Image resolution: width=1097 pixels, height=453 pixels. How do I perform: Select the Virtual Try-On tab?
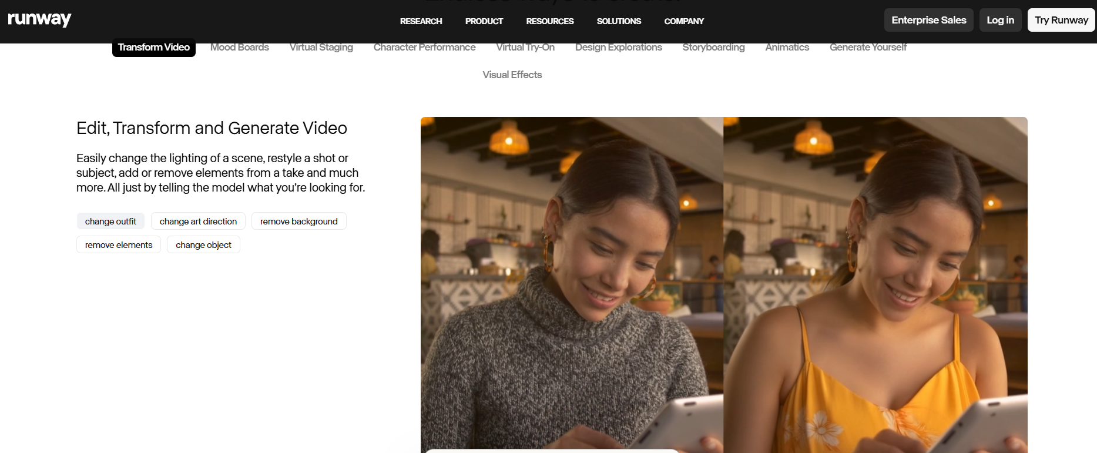pos(525,48)
